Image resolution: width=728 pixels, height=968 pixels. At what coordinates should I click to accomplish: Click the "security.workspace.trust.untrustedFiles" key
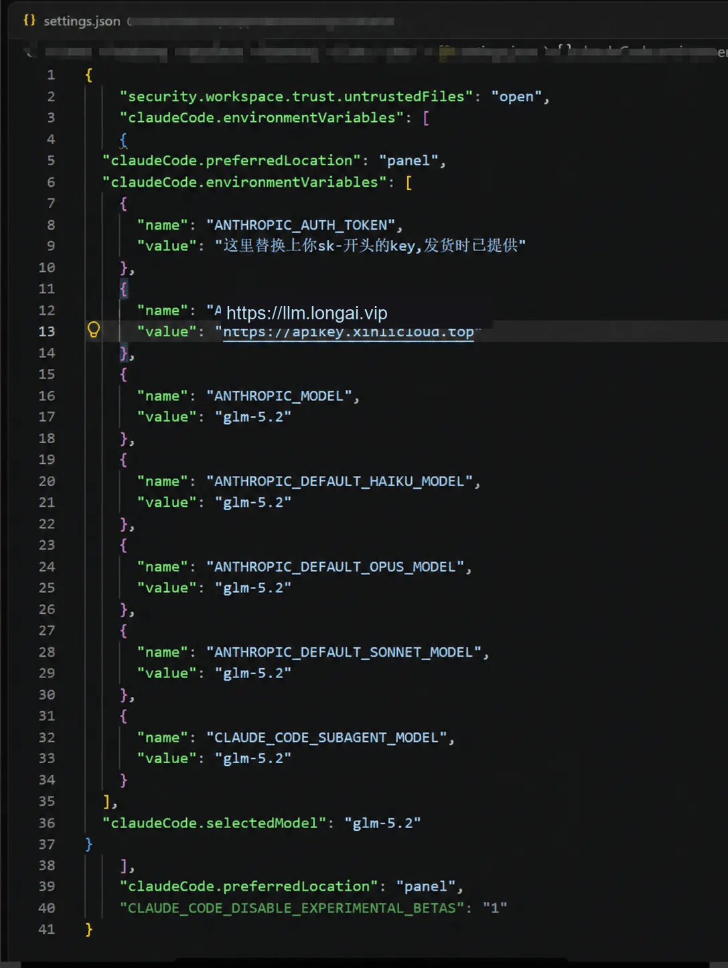296,96
